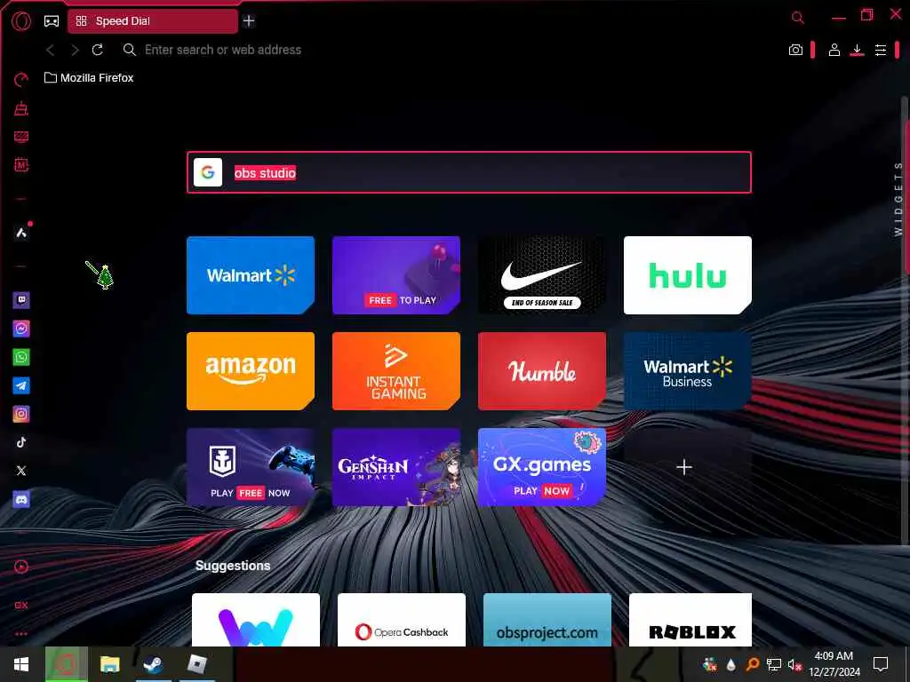
Task: Open the Genshin Impact tile
Action: pos(396,467)
